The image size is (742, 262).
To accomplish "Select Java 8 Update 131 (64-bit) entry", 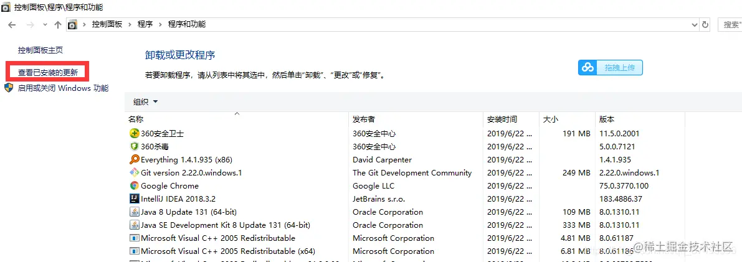I will click(189, 212).
